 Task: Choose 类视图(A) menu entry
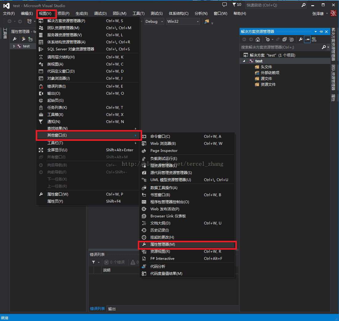(88, 64)
